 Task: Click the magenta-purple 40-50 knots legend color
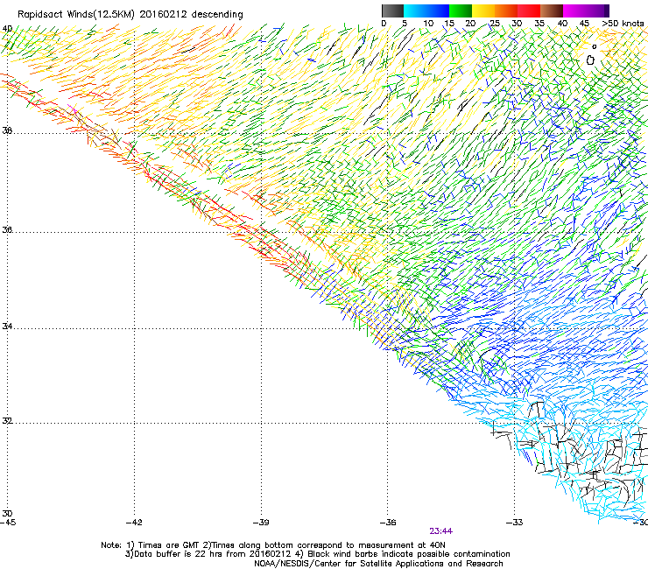(586, 11)
